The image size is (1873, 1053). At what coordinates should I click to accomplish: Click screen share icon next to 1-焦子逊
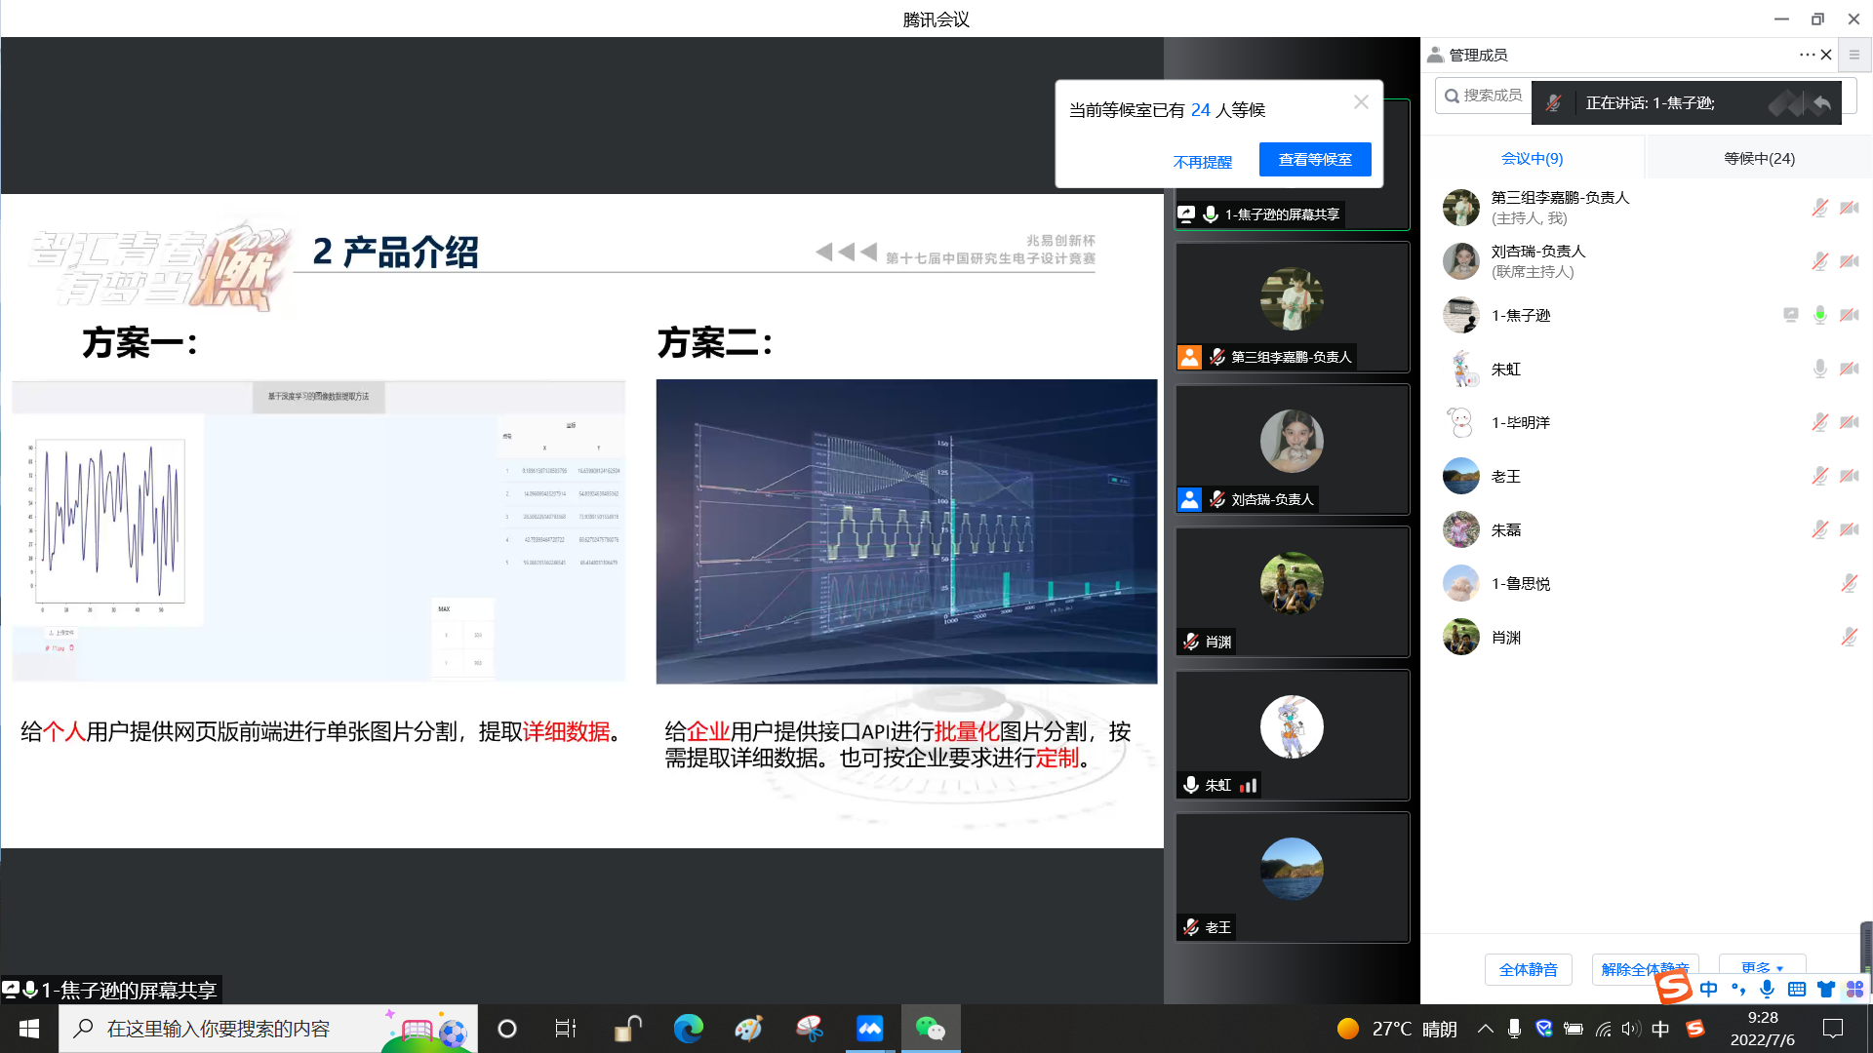(x=1790, y=315)
